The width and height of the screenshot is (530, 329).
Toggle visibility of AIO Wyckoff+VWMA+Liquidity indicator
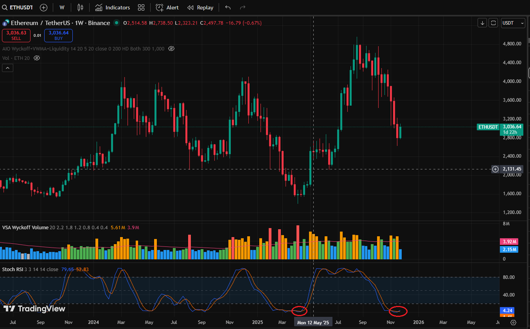pos(172,48)
